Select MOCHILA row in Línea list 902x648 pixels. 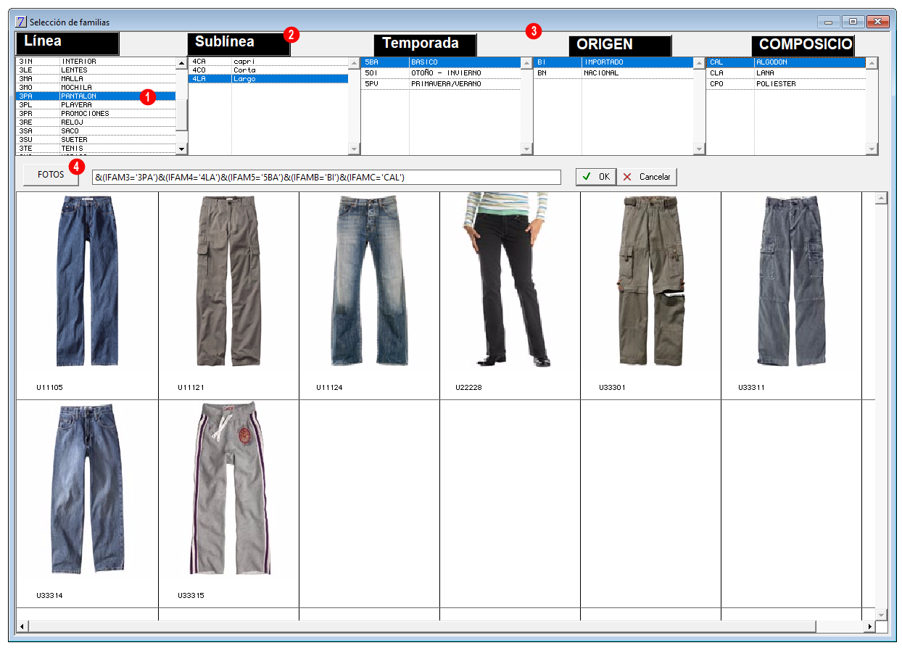(96, 88)
